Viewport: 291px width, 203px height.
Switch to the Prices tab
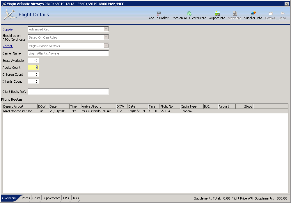tap(26, 198)
